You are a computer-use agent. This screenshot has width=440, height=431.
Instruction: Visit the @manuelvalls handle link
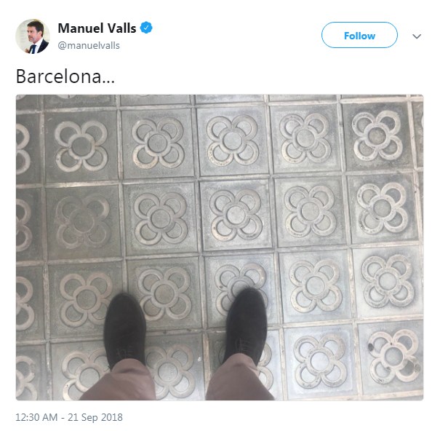[x=89, y=46]
